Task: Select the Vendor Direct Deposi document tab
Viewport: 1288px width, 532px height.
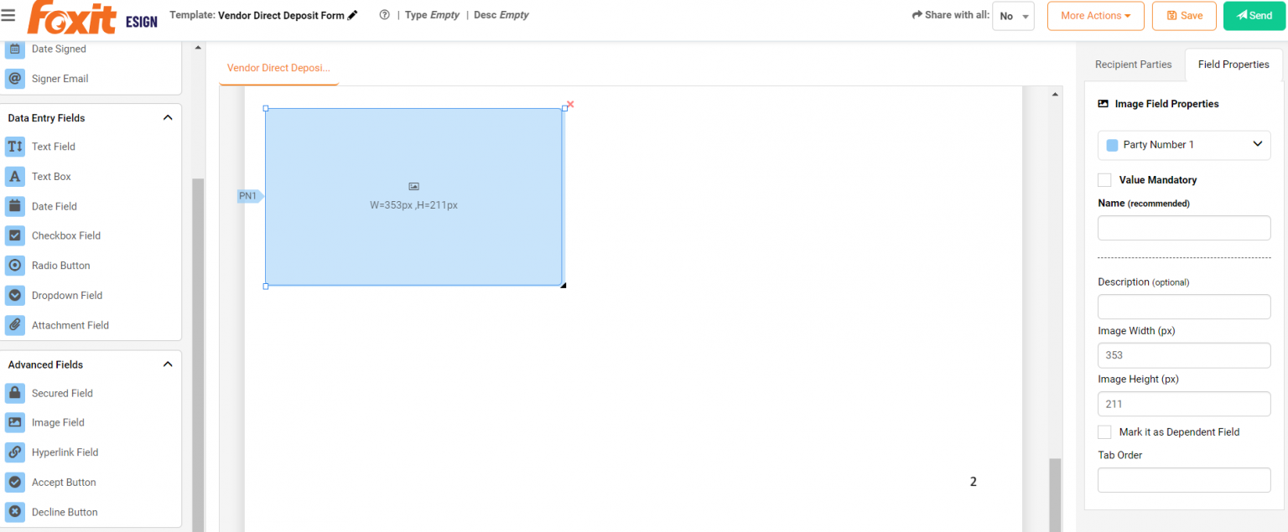Action: point(278,67)
